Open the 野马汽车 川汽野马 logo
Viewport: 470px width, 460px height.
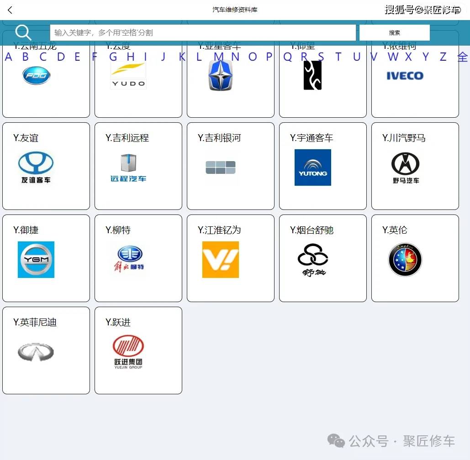(x=405, y=168)
